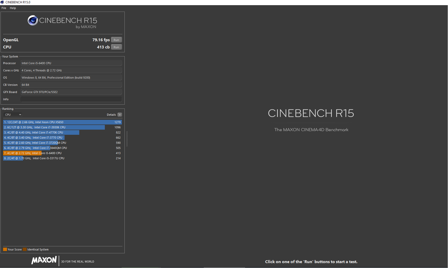Run the OpenGL benchmark test
Screen dimensions: 448x268
tap(116, 40)
